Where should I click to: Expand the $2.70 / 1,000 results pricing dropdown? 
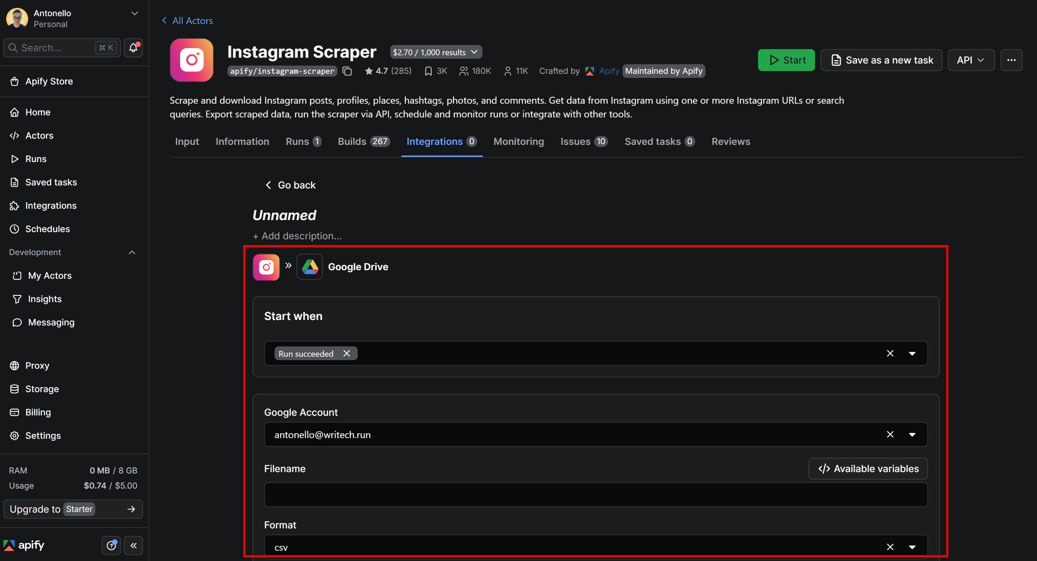pos(435,52)
